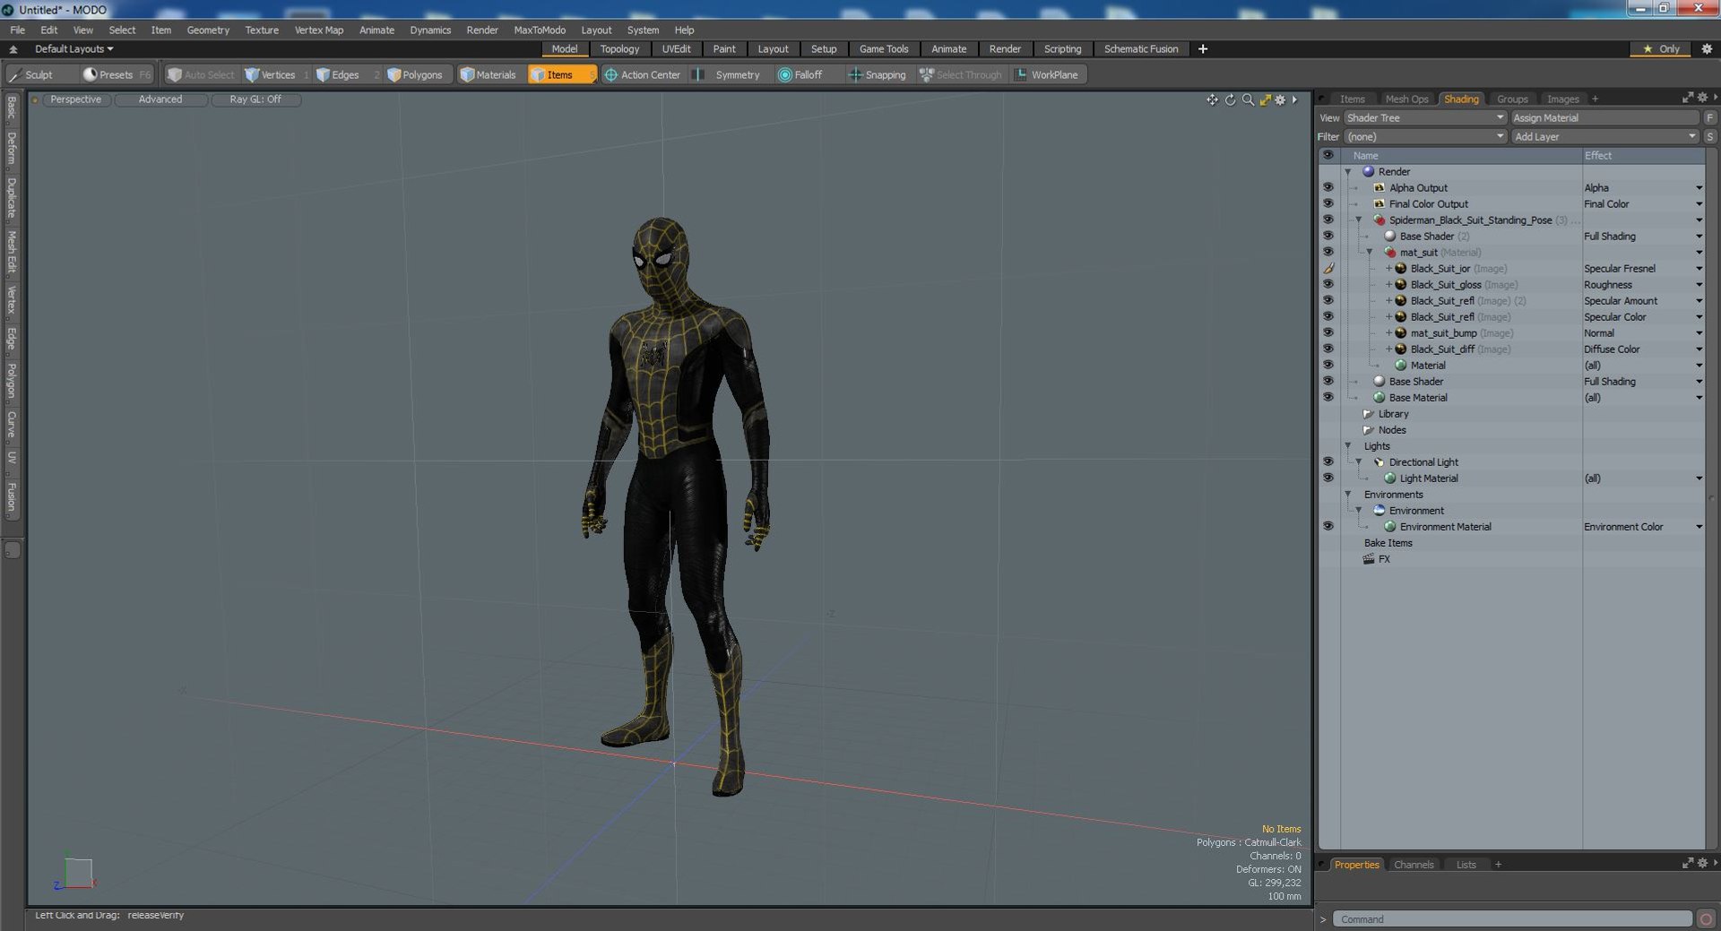The width and height of the screenshot is (1721, 931).
Task: Click the Command input field
Action: [1512, 919]
